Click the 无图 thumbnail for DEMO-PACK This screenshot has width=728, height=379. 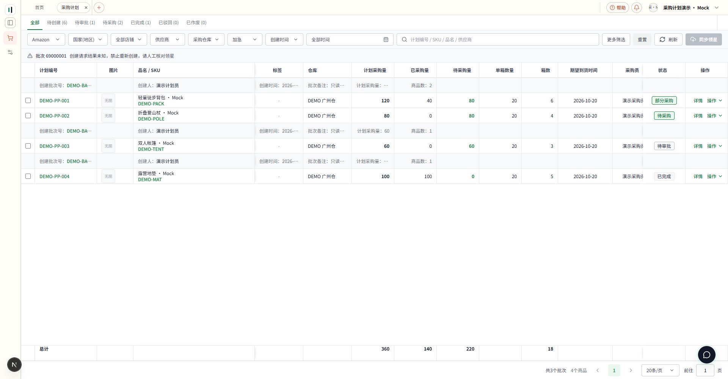point(108,100)
